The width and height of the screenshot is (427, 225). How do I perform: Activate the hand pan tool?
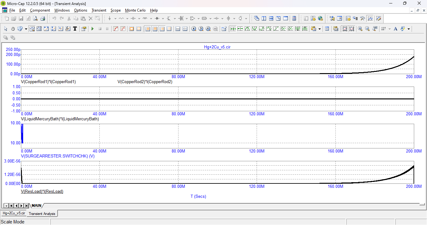pyautogui.click(x=13, y=29)
